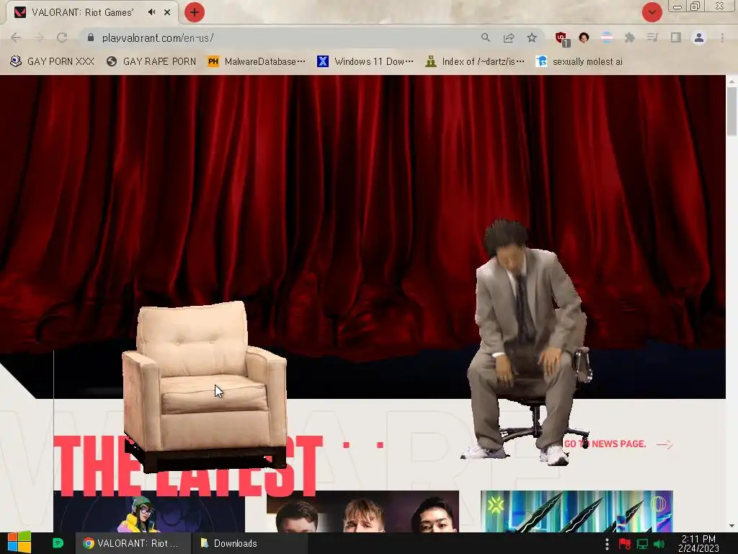Open the Chrome profile avatar button
738x554 pixels.
tap(699, 38)
